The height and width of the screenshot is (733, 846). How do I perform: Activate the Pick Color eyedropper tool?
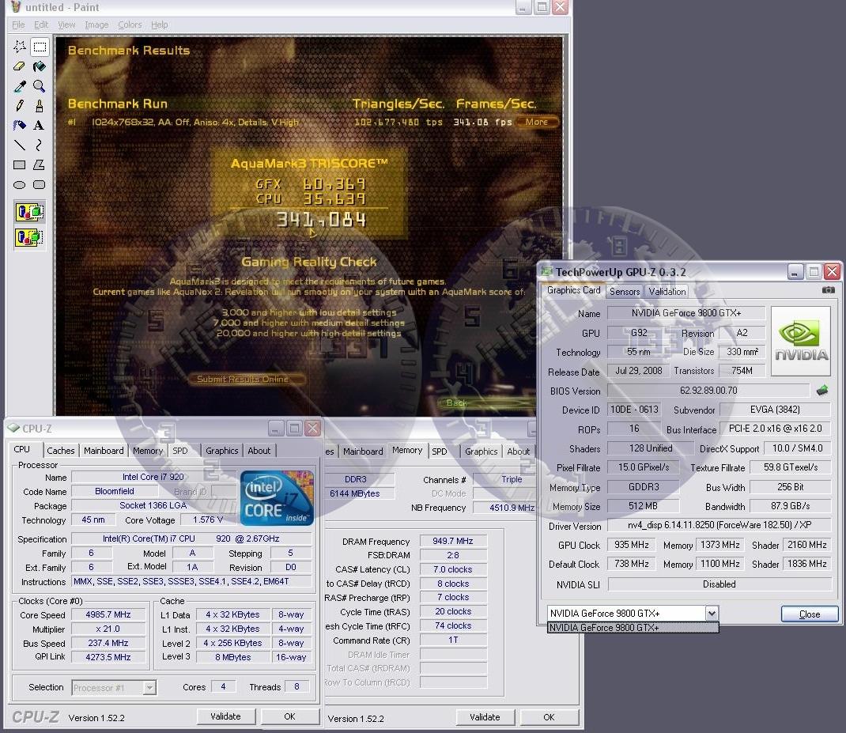pos(20,86)
